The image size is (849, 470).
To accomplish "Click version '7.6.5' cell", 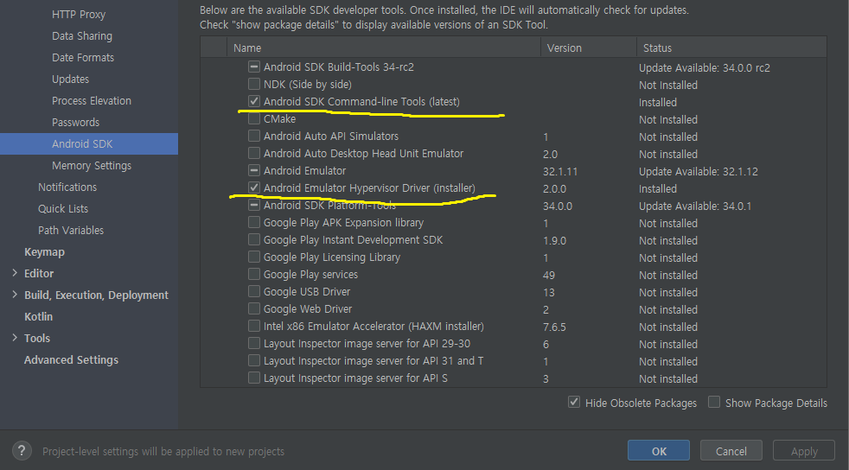I will click(554, 327).
